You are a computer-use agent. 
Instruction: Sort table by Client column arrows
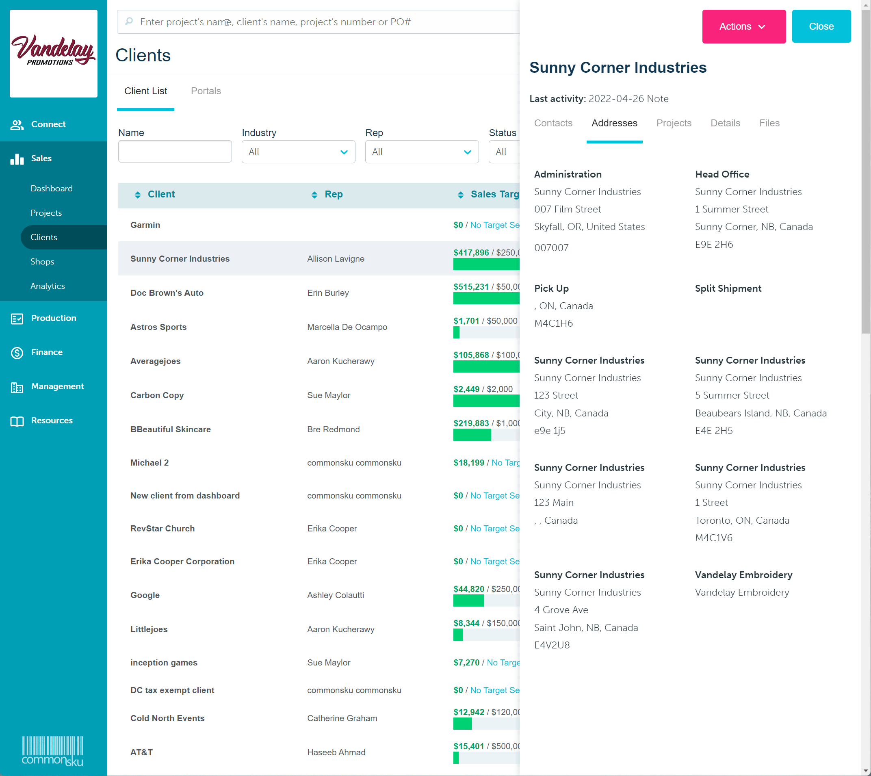point(137,195)
